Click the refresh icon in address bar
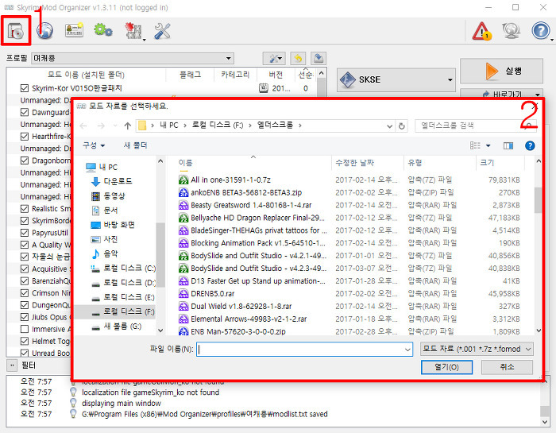Image resolution: width=556 pixels, height=433 pixels. point(401,126)
